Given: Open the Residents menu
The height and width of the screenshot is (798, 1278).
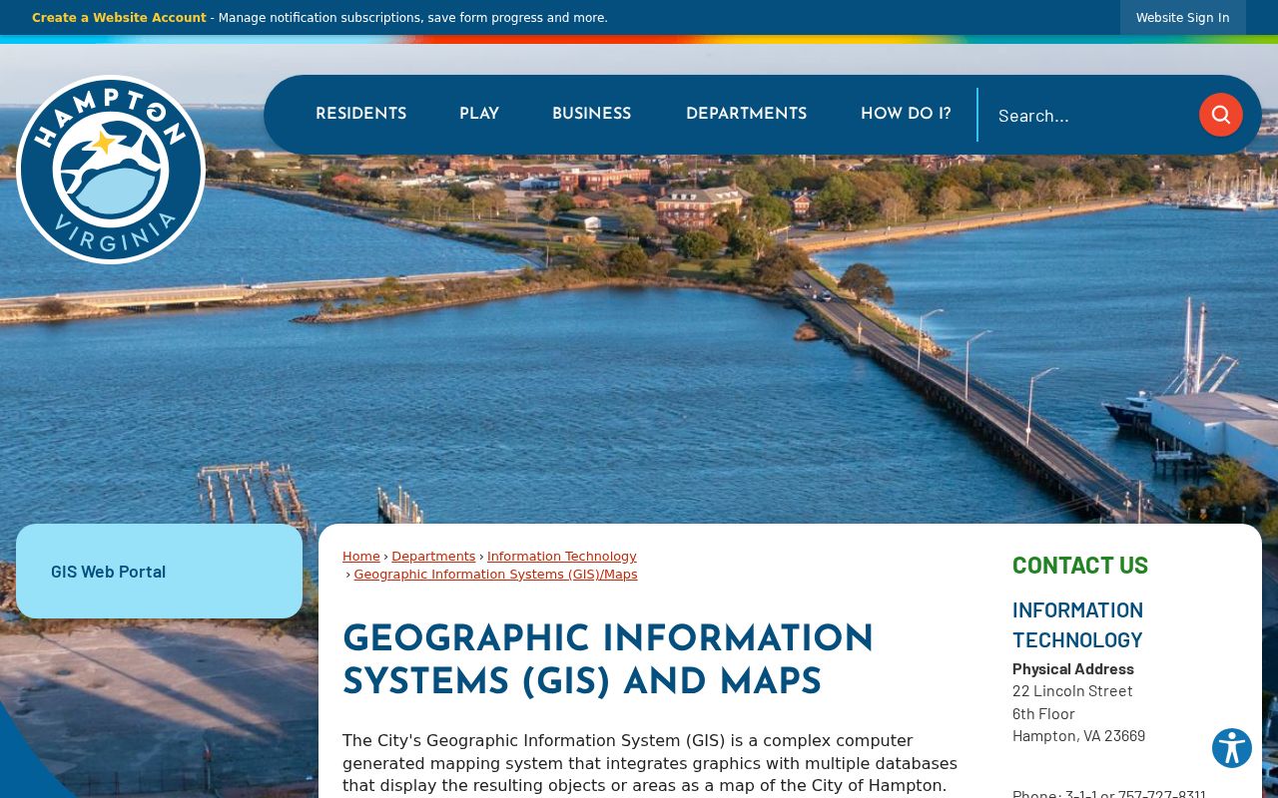Looking at the screenshot, I should (x=360, y=115).
